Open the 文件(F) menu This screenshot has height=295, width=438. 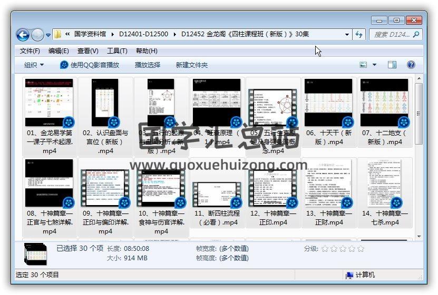pyautogui.click(x=30, y=51)
